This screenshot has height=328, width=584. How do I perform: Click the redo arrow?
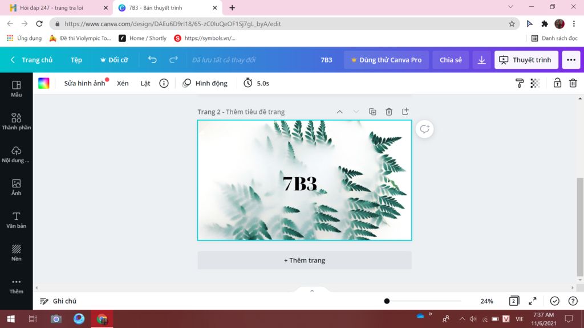click(x=173, y=59)
